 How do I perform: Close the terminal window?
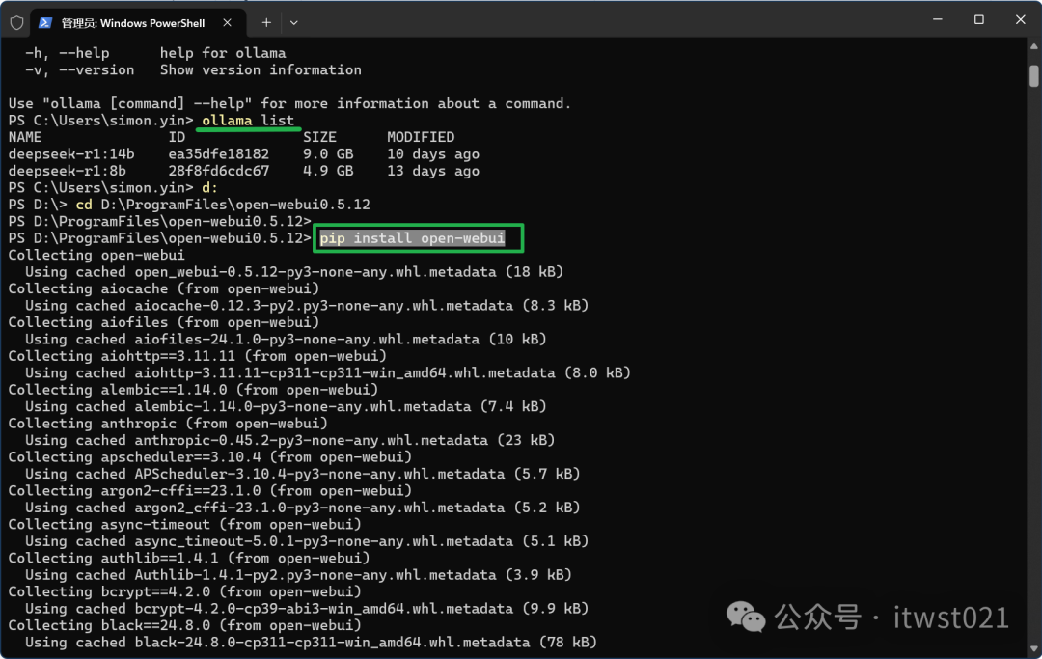click(1020, 20)
